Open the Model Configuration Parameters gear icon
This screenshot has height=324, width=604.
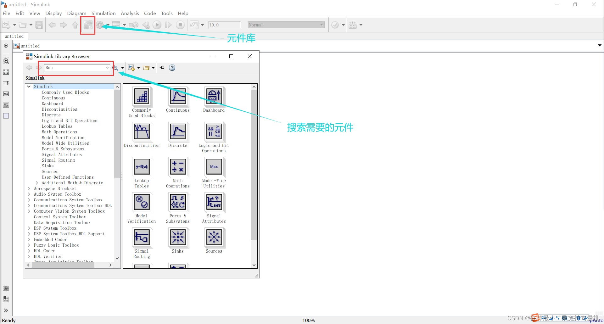pyautogui.click(x=99, y=25)
